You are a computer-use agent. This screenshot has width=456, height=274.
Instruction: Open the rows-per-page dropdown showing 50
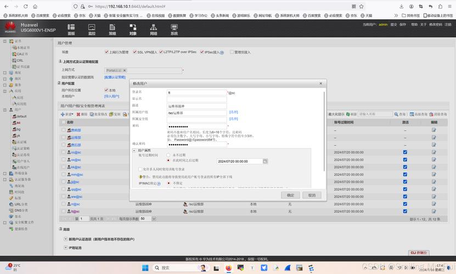click(x=154, y=219)
